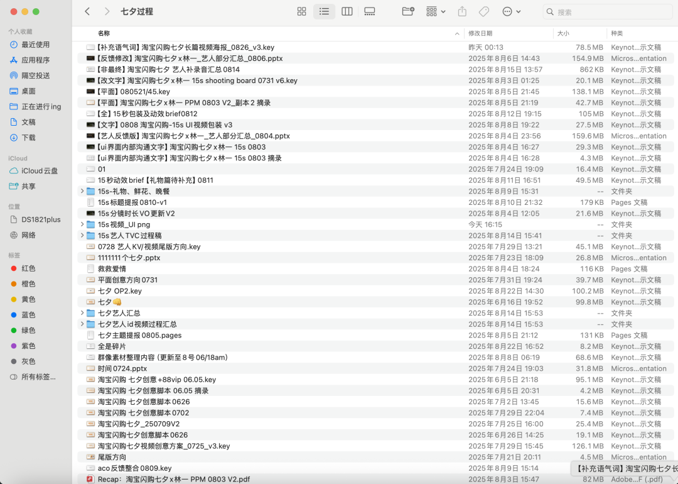Filter by the 灰色 tag
Viewport: 678px width, 484px height.
pos(28,361)
